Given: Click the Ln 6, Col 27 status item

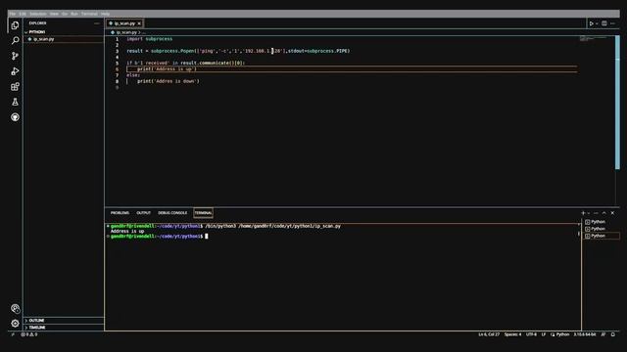Looking at the screenshot, I should [x=489, y=334].
